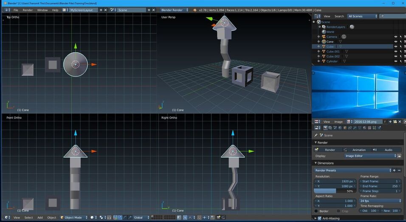
Task: Click the resolution percentage 50% slider
Action: pyautogui.click(x=335, y=191)
